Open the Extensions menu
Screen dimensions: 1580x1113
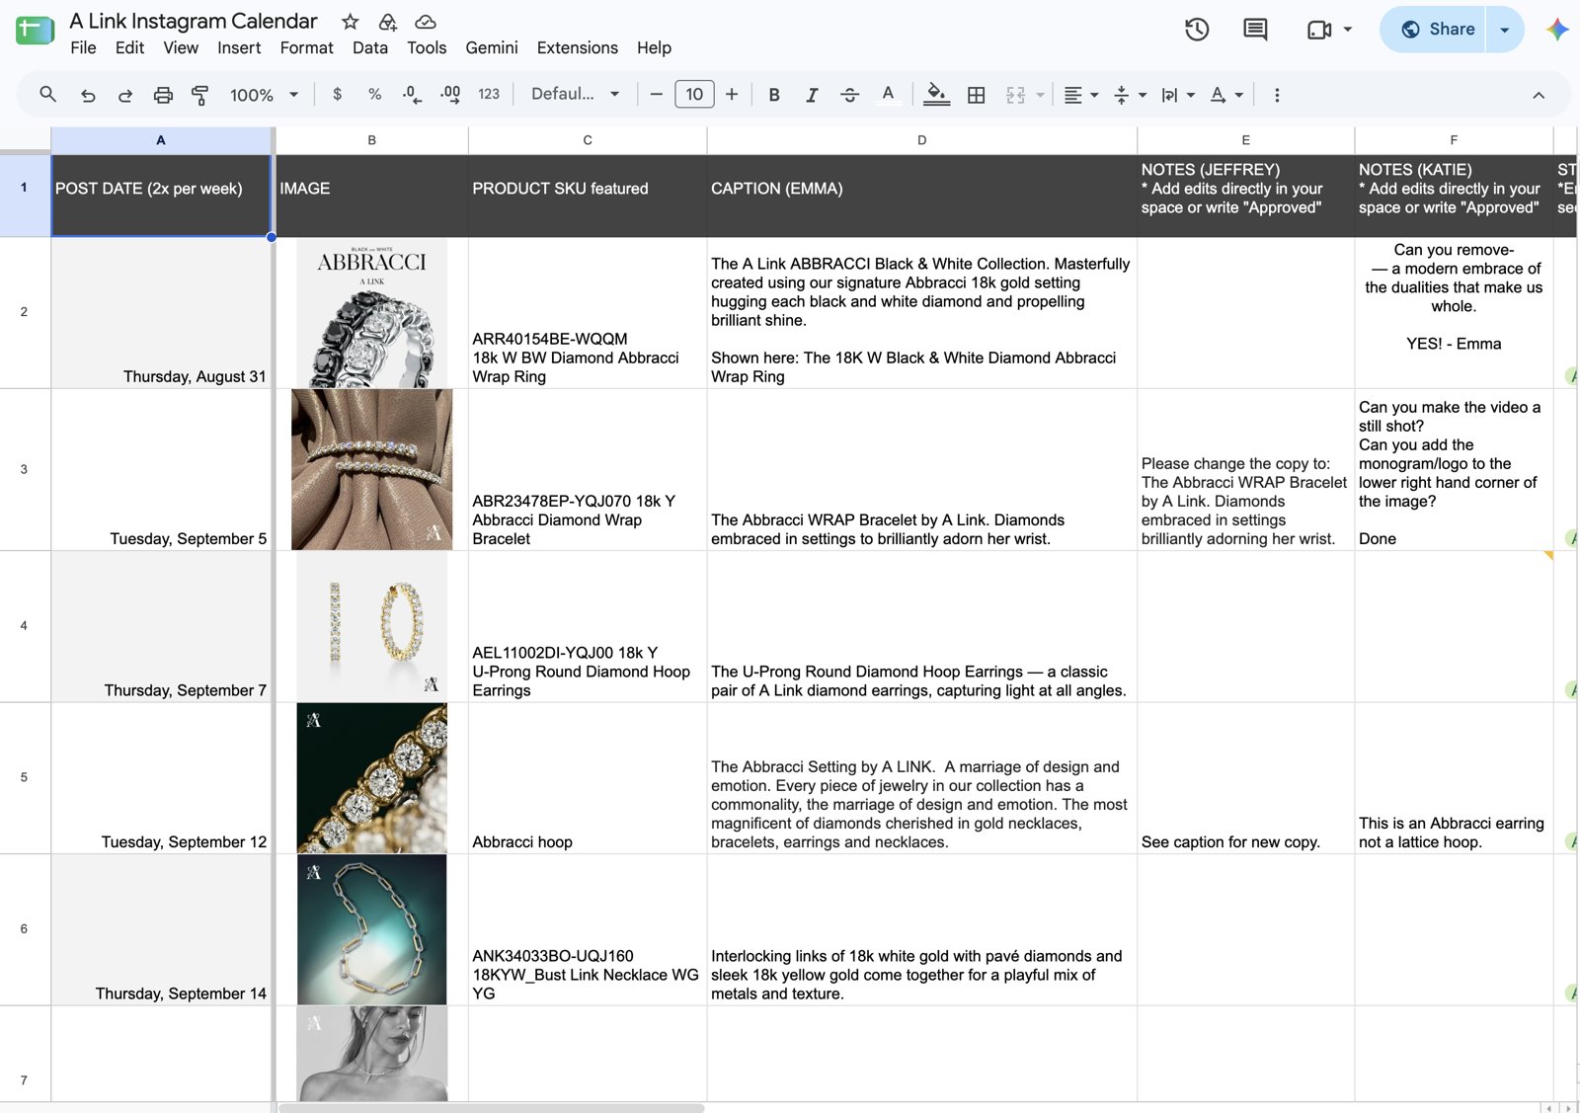click(577, 47)
